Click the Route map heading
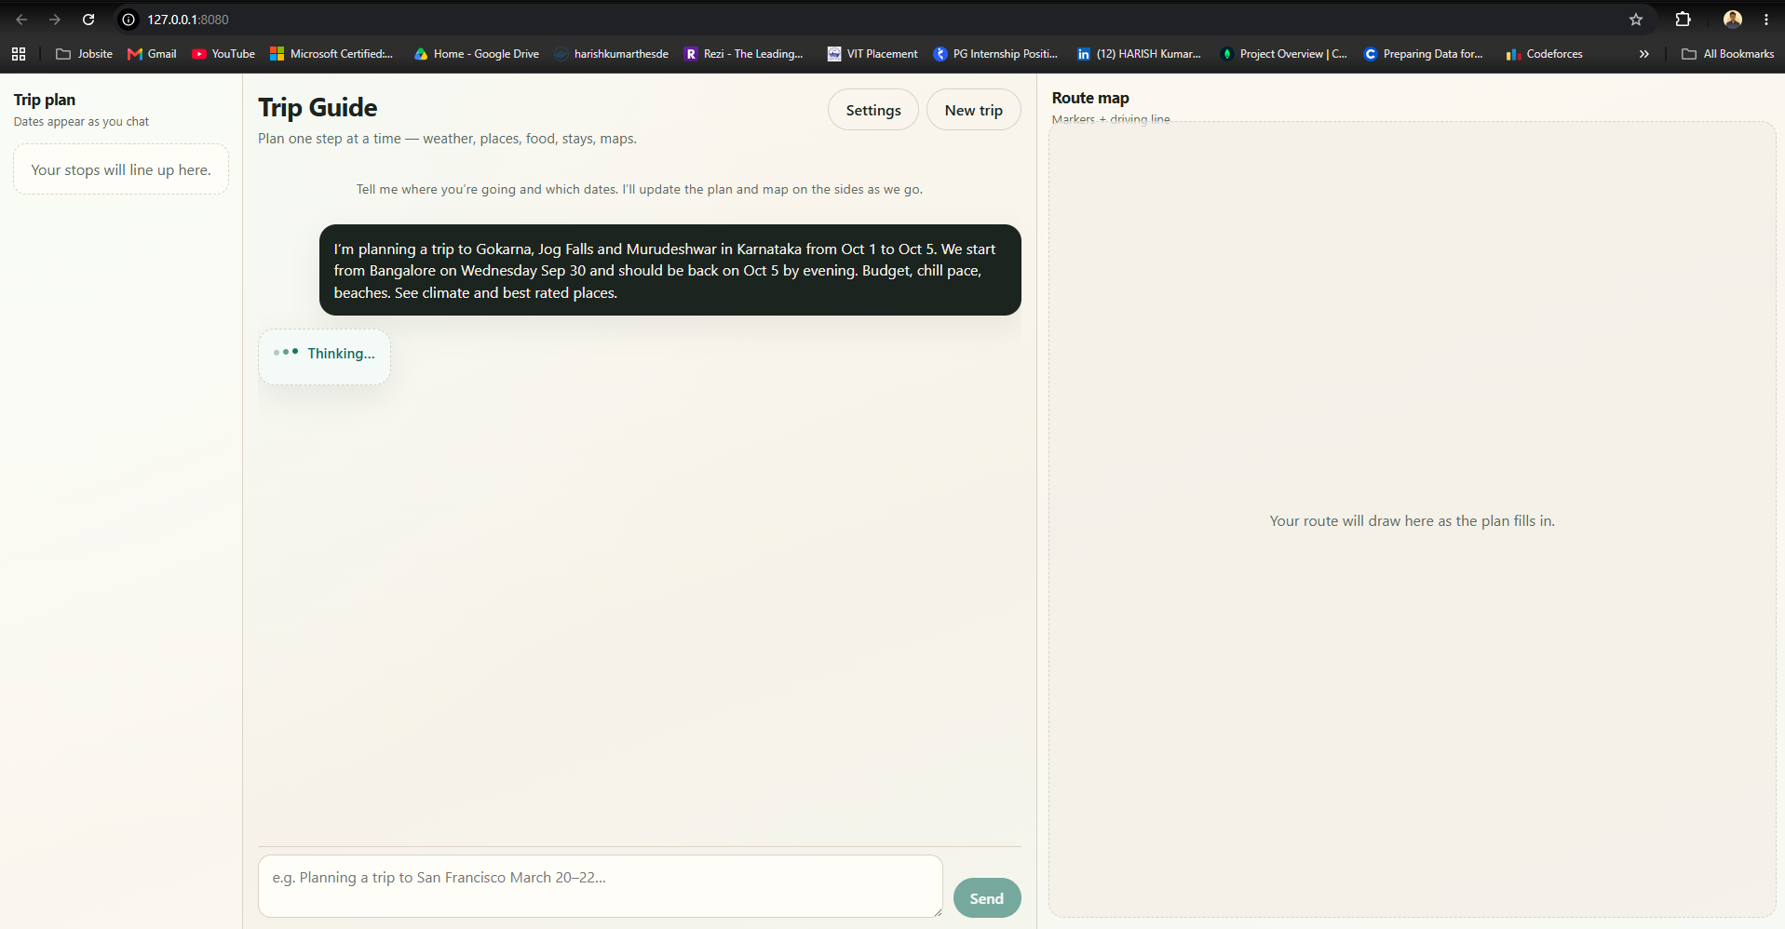Screen dimensions: 1785x929 point(1090,98)
